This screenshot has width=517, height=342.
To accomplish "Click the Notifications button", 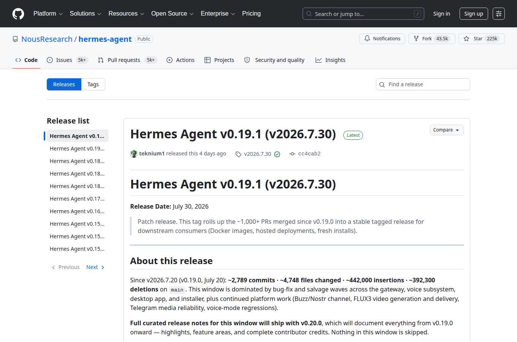I will (x=382, y=39).
